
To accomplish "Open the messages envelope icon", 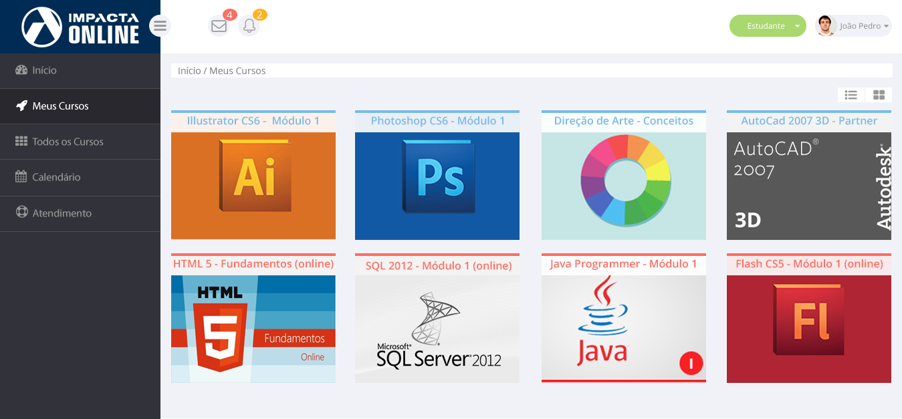I will click(219, 26).
